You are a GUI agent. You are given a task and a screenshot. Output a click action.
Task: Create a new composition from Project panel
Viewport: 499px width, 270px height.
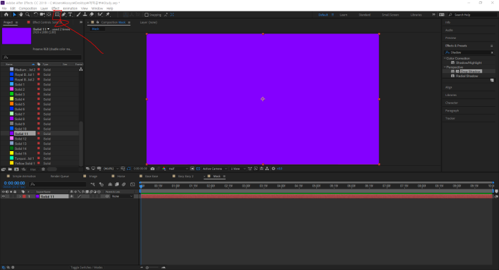tap(17, 169)
